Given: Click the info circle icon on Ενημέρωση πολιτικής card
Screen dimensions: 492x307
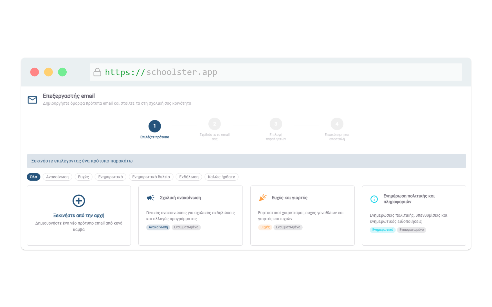Looking at the screenshot, I should pos(374,199).
